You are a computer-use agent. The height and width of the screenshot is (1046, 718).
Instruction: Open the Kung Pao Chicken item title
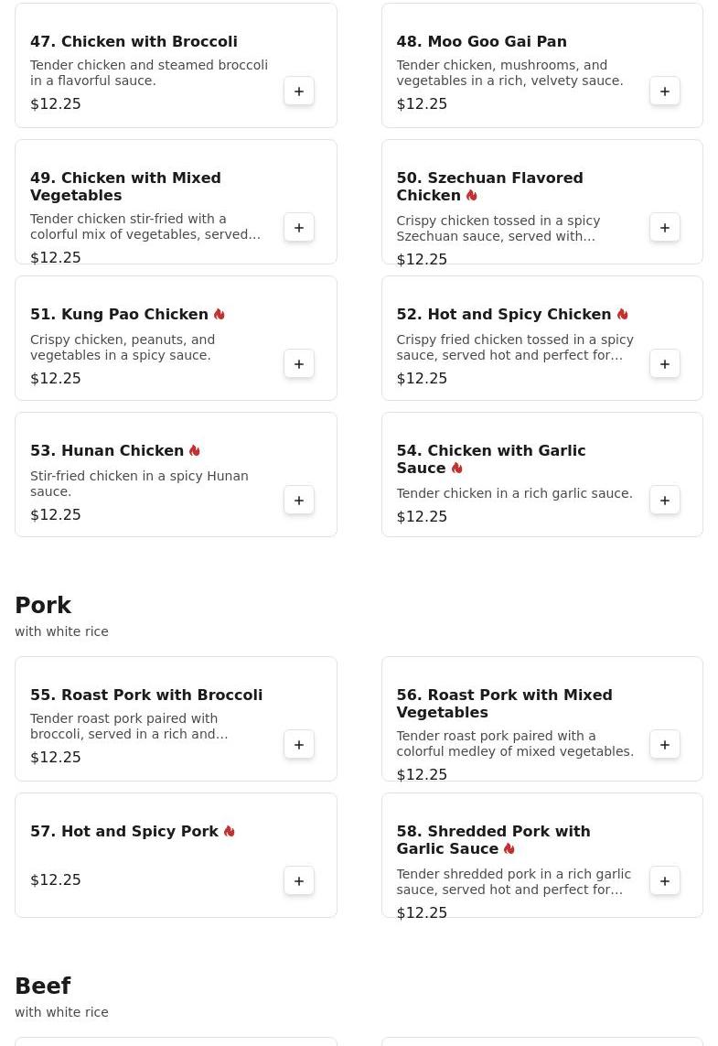[119, 315]
